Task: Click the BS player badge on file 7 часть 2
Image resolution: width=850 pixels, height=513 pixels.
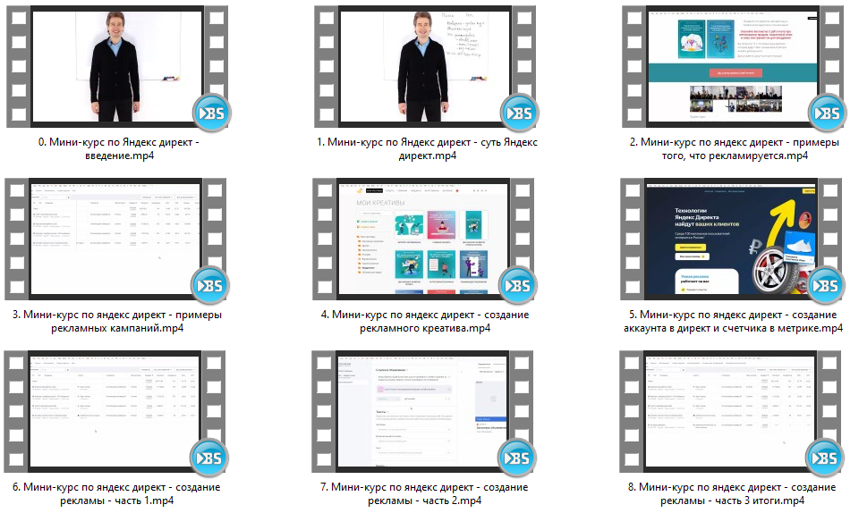Action: click(517, 458)
